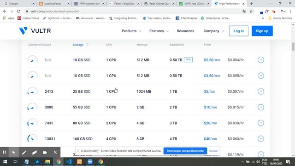Toggle the Screencastify webcam icon
The height and width of the screenshot is (166, 295).
click(x=45, y=152)
